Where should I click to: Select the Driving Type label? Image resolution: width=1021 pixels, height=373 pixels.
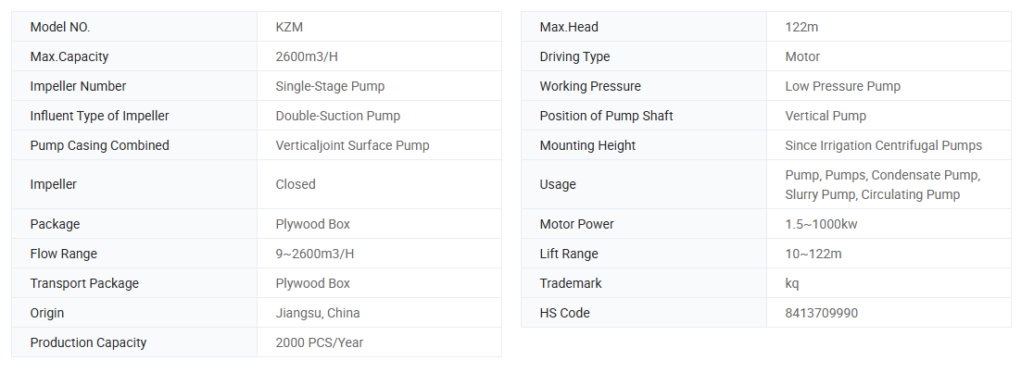pos(574,56)
